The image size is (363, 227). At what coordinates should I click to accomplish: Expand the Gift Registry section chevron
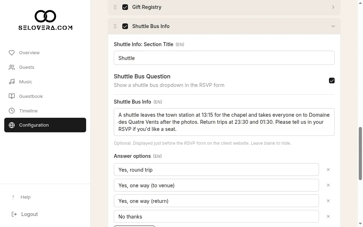coord(333,7)
